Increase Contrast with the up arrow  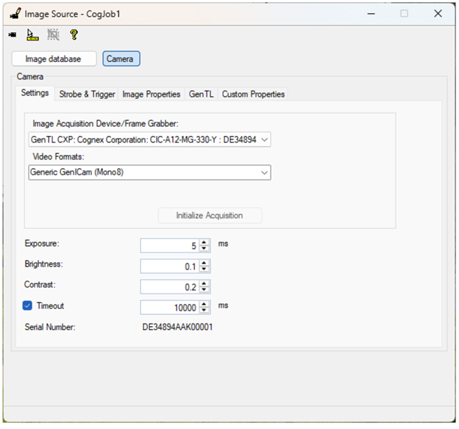(x=204, y=284)
